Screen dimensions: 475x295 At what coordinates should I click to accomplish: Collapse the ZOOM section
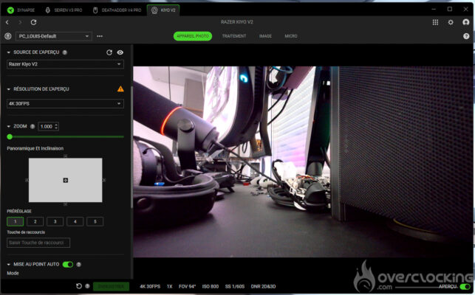coord(8,126)
